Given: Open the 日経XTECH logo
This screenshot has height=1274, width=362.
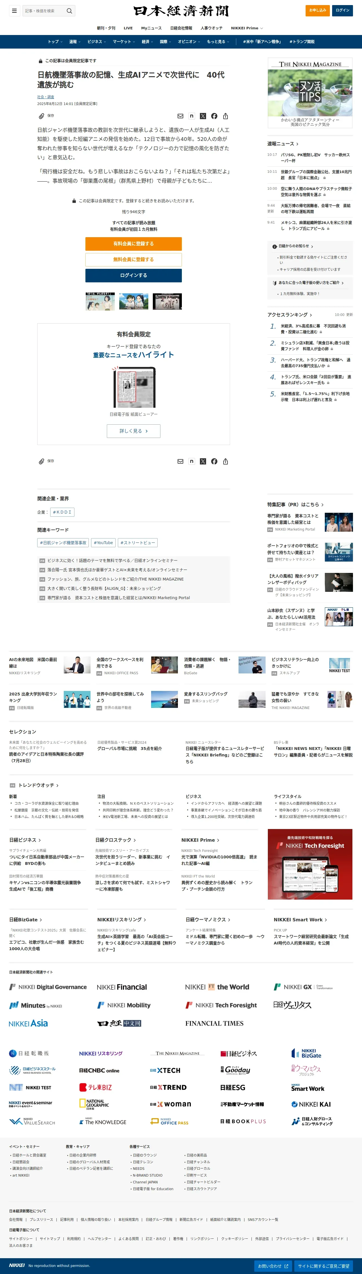Looking at the screenshot, I should tap(165, 1070).
